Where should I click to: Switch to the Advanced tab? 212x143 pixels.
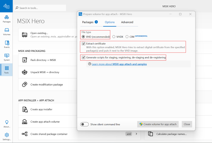pyautogui.click(x=127, y=22)
